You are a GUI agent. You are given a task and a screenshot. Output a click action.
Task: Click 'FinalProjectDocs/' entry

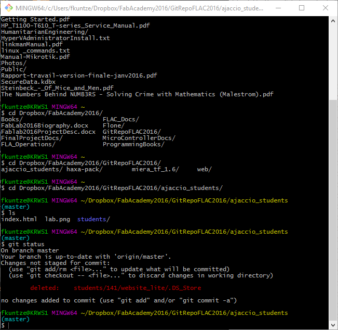tap(32, 138)
